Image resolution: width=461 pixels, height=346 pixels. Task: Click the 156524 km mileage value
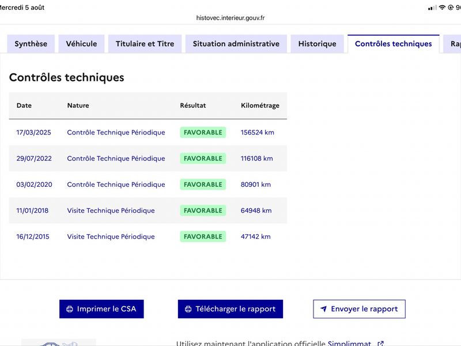[258, 133]
